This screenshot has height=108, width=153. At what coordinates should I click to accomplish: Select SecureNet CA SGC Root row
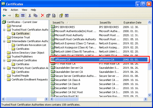tap(99, 92)
